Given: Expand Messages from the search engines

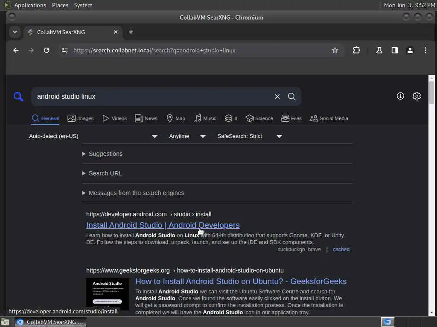Looking at the screenshot, I should [133, 193].
